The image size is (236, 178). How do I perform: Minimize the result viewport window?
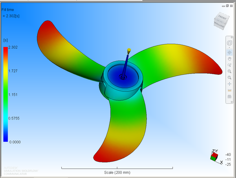pyautogui.click(x=223, y=6)
